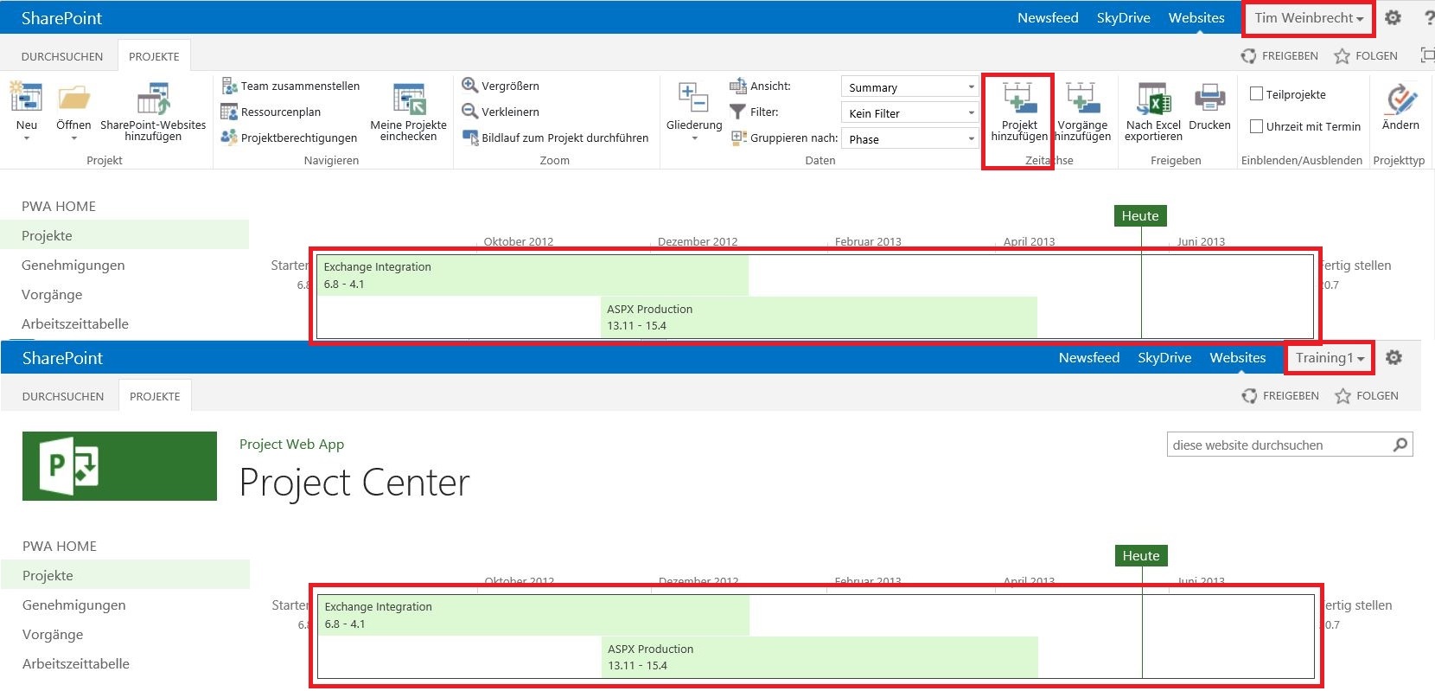Click the Neu project icon in top ribbon
This screenshot has height=691, width=1435.
(x=26, y=98)
